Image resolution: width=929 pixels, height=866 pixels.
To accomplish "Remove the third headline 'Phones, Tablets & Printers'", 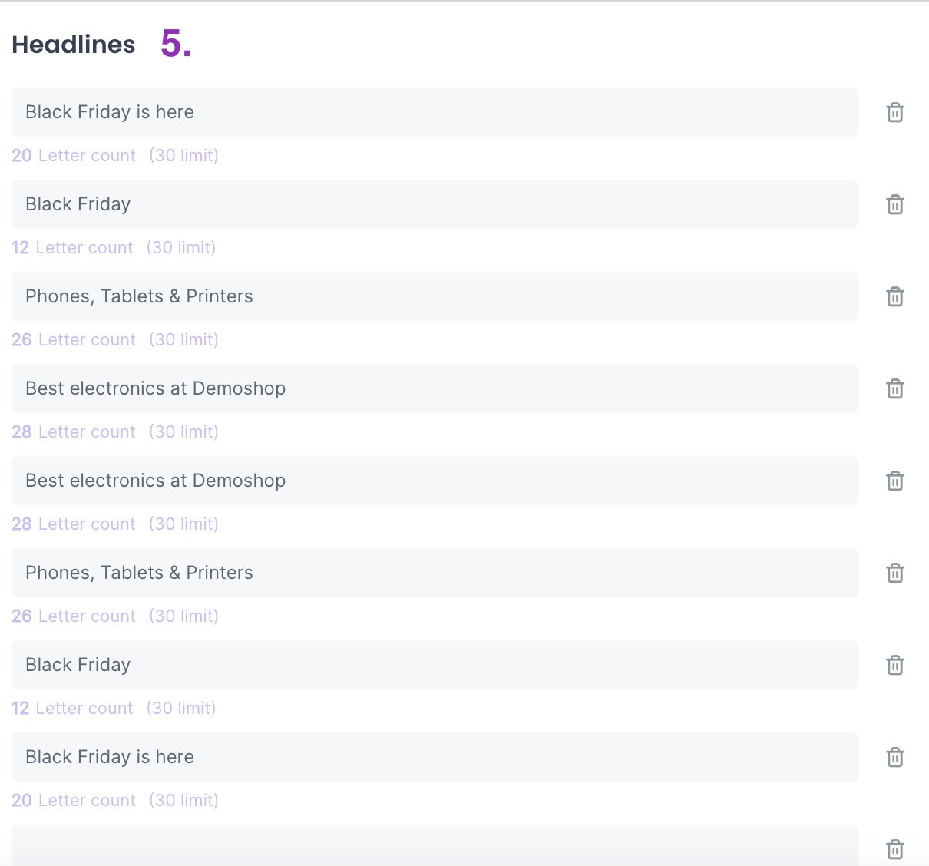I will coord(894,296).
